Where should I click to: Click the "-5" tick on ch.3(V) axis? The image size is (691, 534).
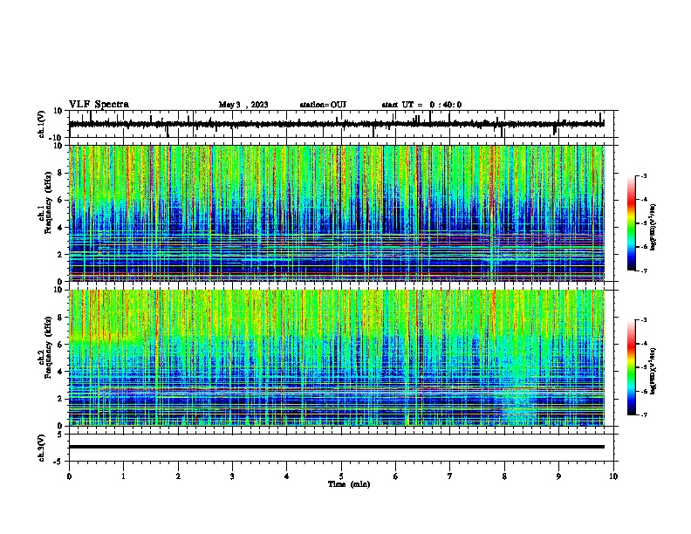59,462
